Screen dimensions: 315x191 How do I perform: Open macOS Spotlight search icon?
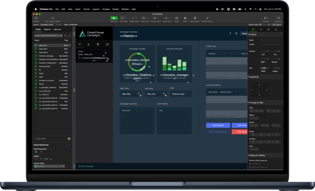[x=255, y=9]
